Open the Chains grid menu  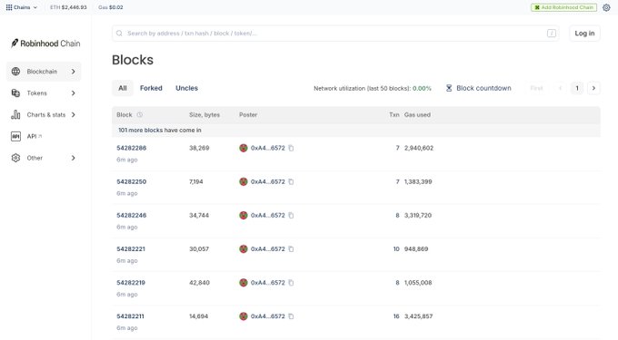pyautogui.click(x=22, y=7)
